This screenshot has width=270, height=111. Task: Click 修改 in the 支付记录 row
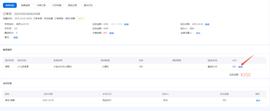258,101
